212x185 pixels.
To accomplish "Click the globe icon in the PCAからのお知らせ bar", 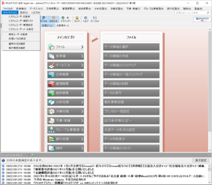I will click(x=33, y=155).
